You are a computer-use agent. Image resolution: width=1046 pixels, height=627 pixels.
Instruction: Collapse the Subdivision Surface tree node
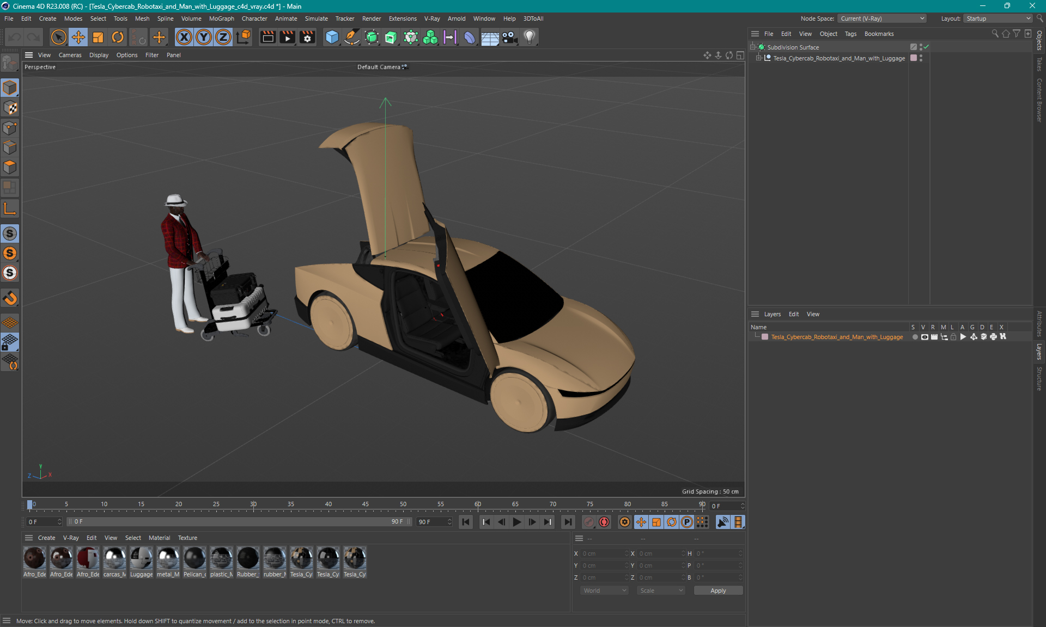coord(753,47)
